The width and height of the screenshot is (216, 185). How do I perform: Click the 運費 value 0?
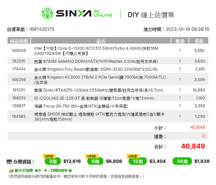click(204, 136)
